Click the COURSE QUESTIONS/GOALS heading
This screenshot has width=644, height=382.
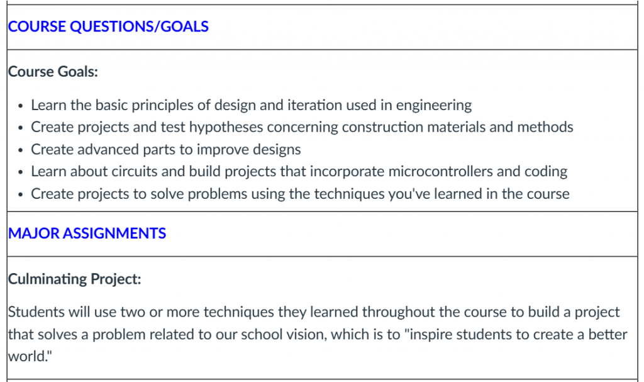(108, 26)
